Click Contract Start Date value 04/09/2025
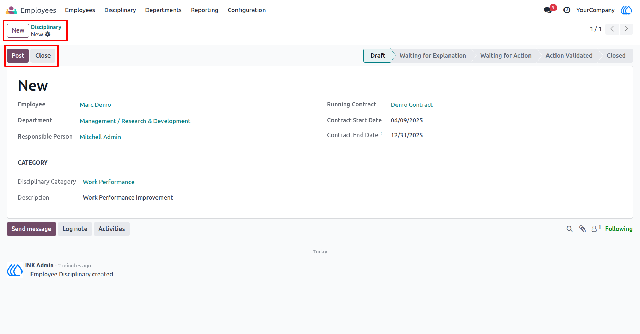Viewport: 640px width, 334px height. (x=407, y=120)
